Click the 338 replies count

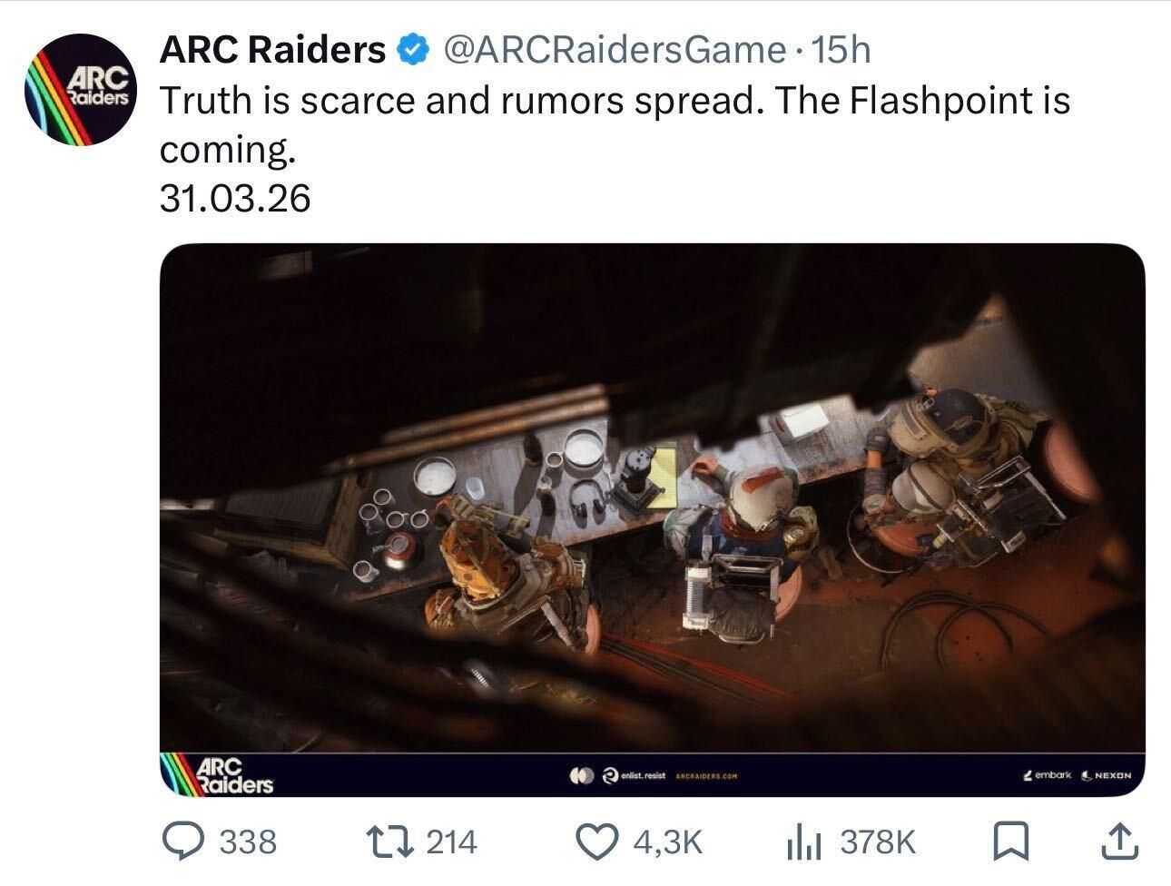coord(249,842)
